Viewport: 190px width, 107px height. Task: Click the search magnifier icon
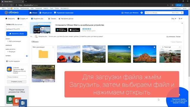click(x=182, y=12)
